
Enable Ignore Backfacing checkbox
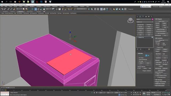139,59
